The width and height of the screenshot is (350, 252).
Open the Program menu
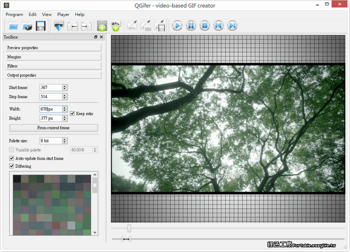[x=14, y=15]
